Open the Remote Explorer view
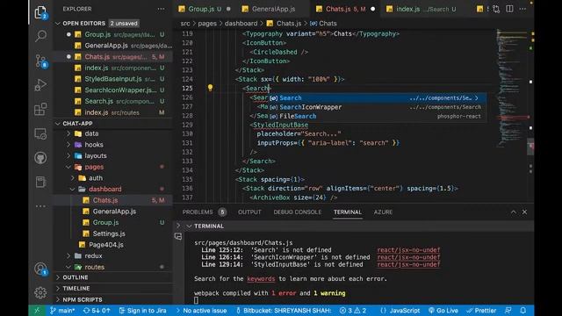Image resolution: width=562 pixels, height=316 pixels. (40, 133)
